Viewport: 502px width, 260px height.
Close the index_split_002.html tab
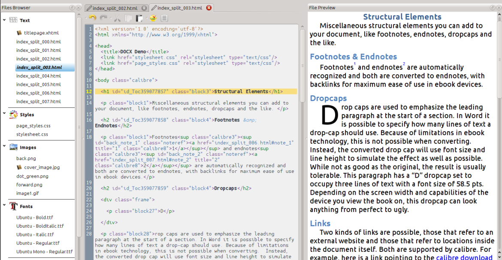pyautogui.click(x=144, y=8)
